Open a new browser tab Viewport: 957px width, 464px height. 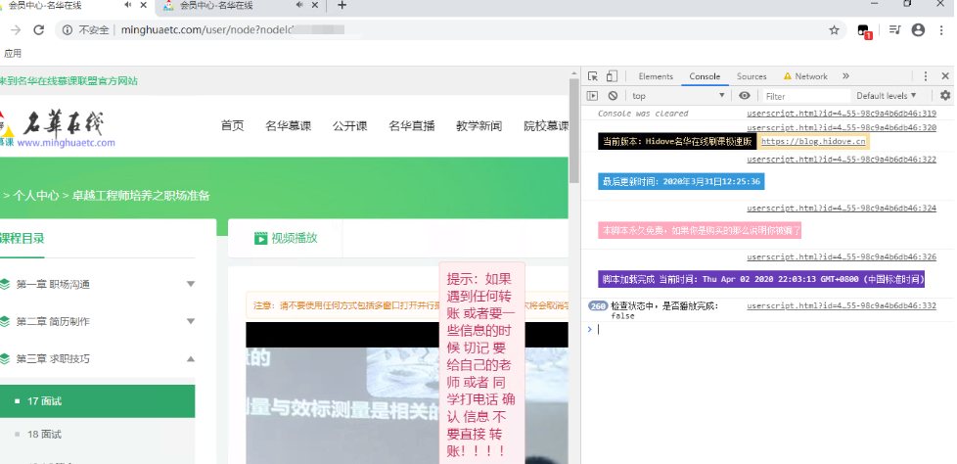pyautogui.click(x=342, y=5)
